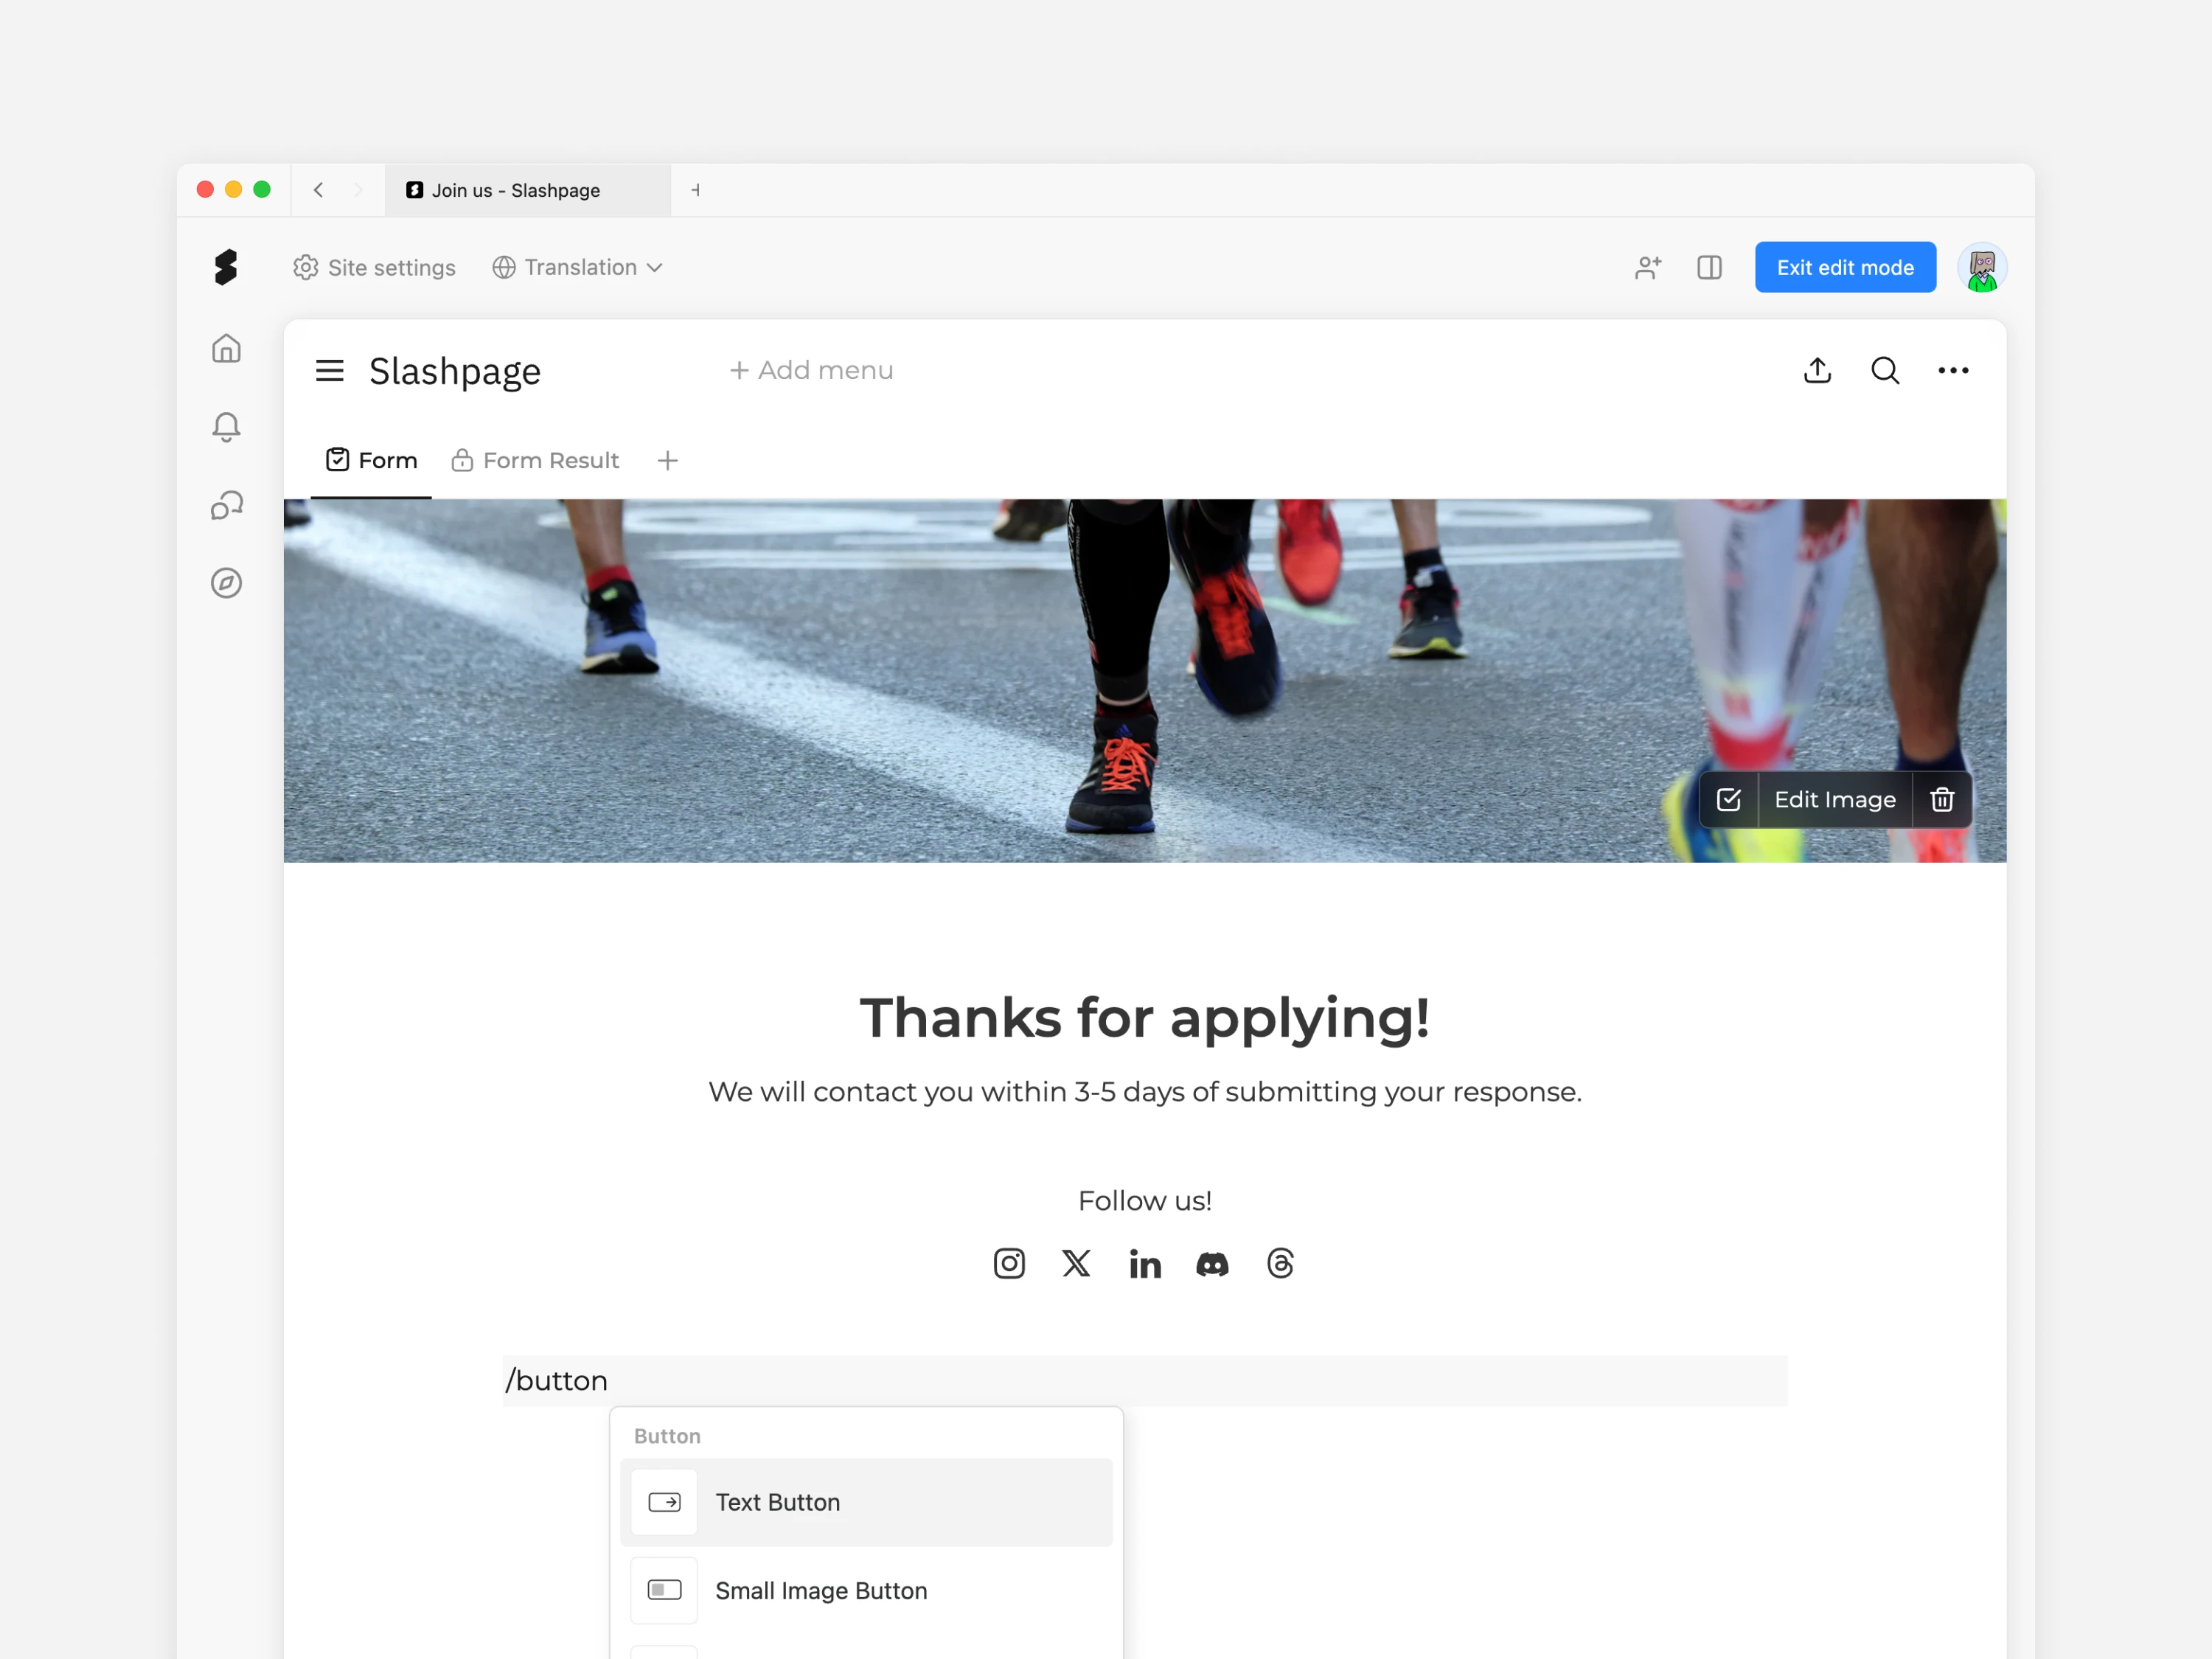The width and height of the screenshot is (2212, 1659).
Task: Open the hamburger menu next to Slashpage
Action: coord(329,370)
